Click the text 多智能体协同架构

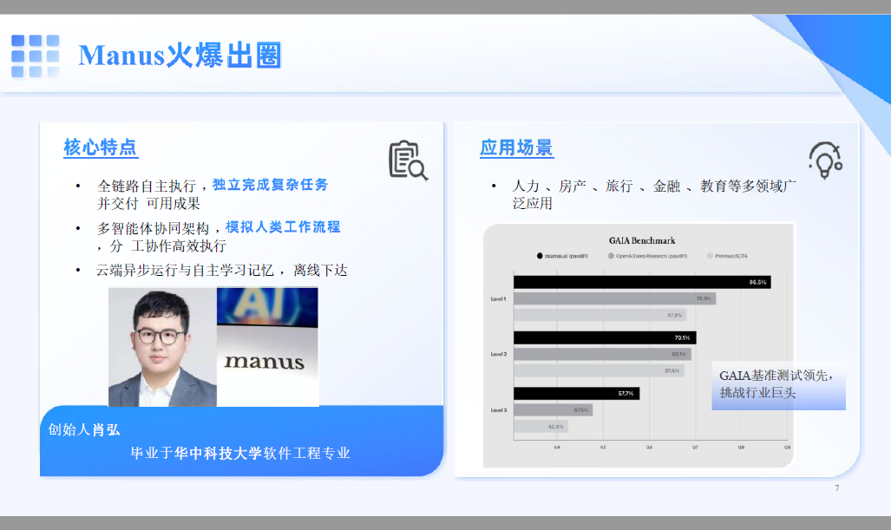pos(153,228)
